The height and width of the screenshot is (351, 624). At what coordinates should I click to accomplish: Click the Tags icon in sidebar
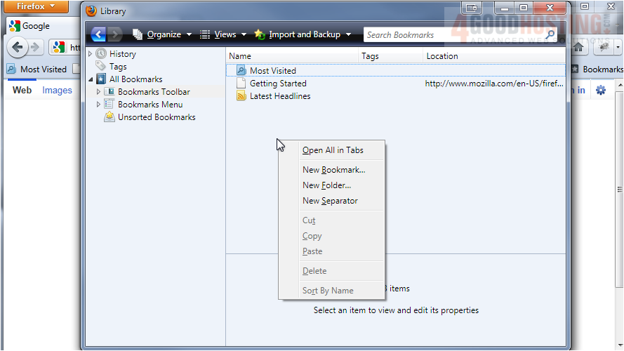[102, 67]
